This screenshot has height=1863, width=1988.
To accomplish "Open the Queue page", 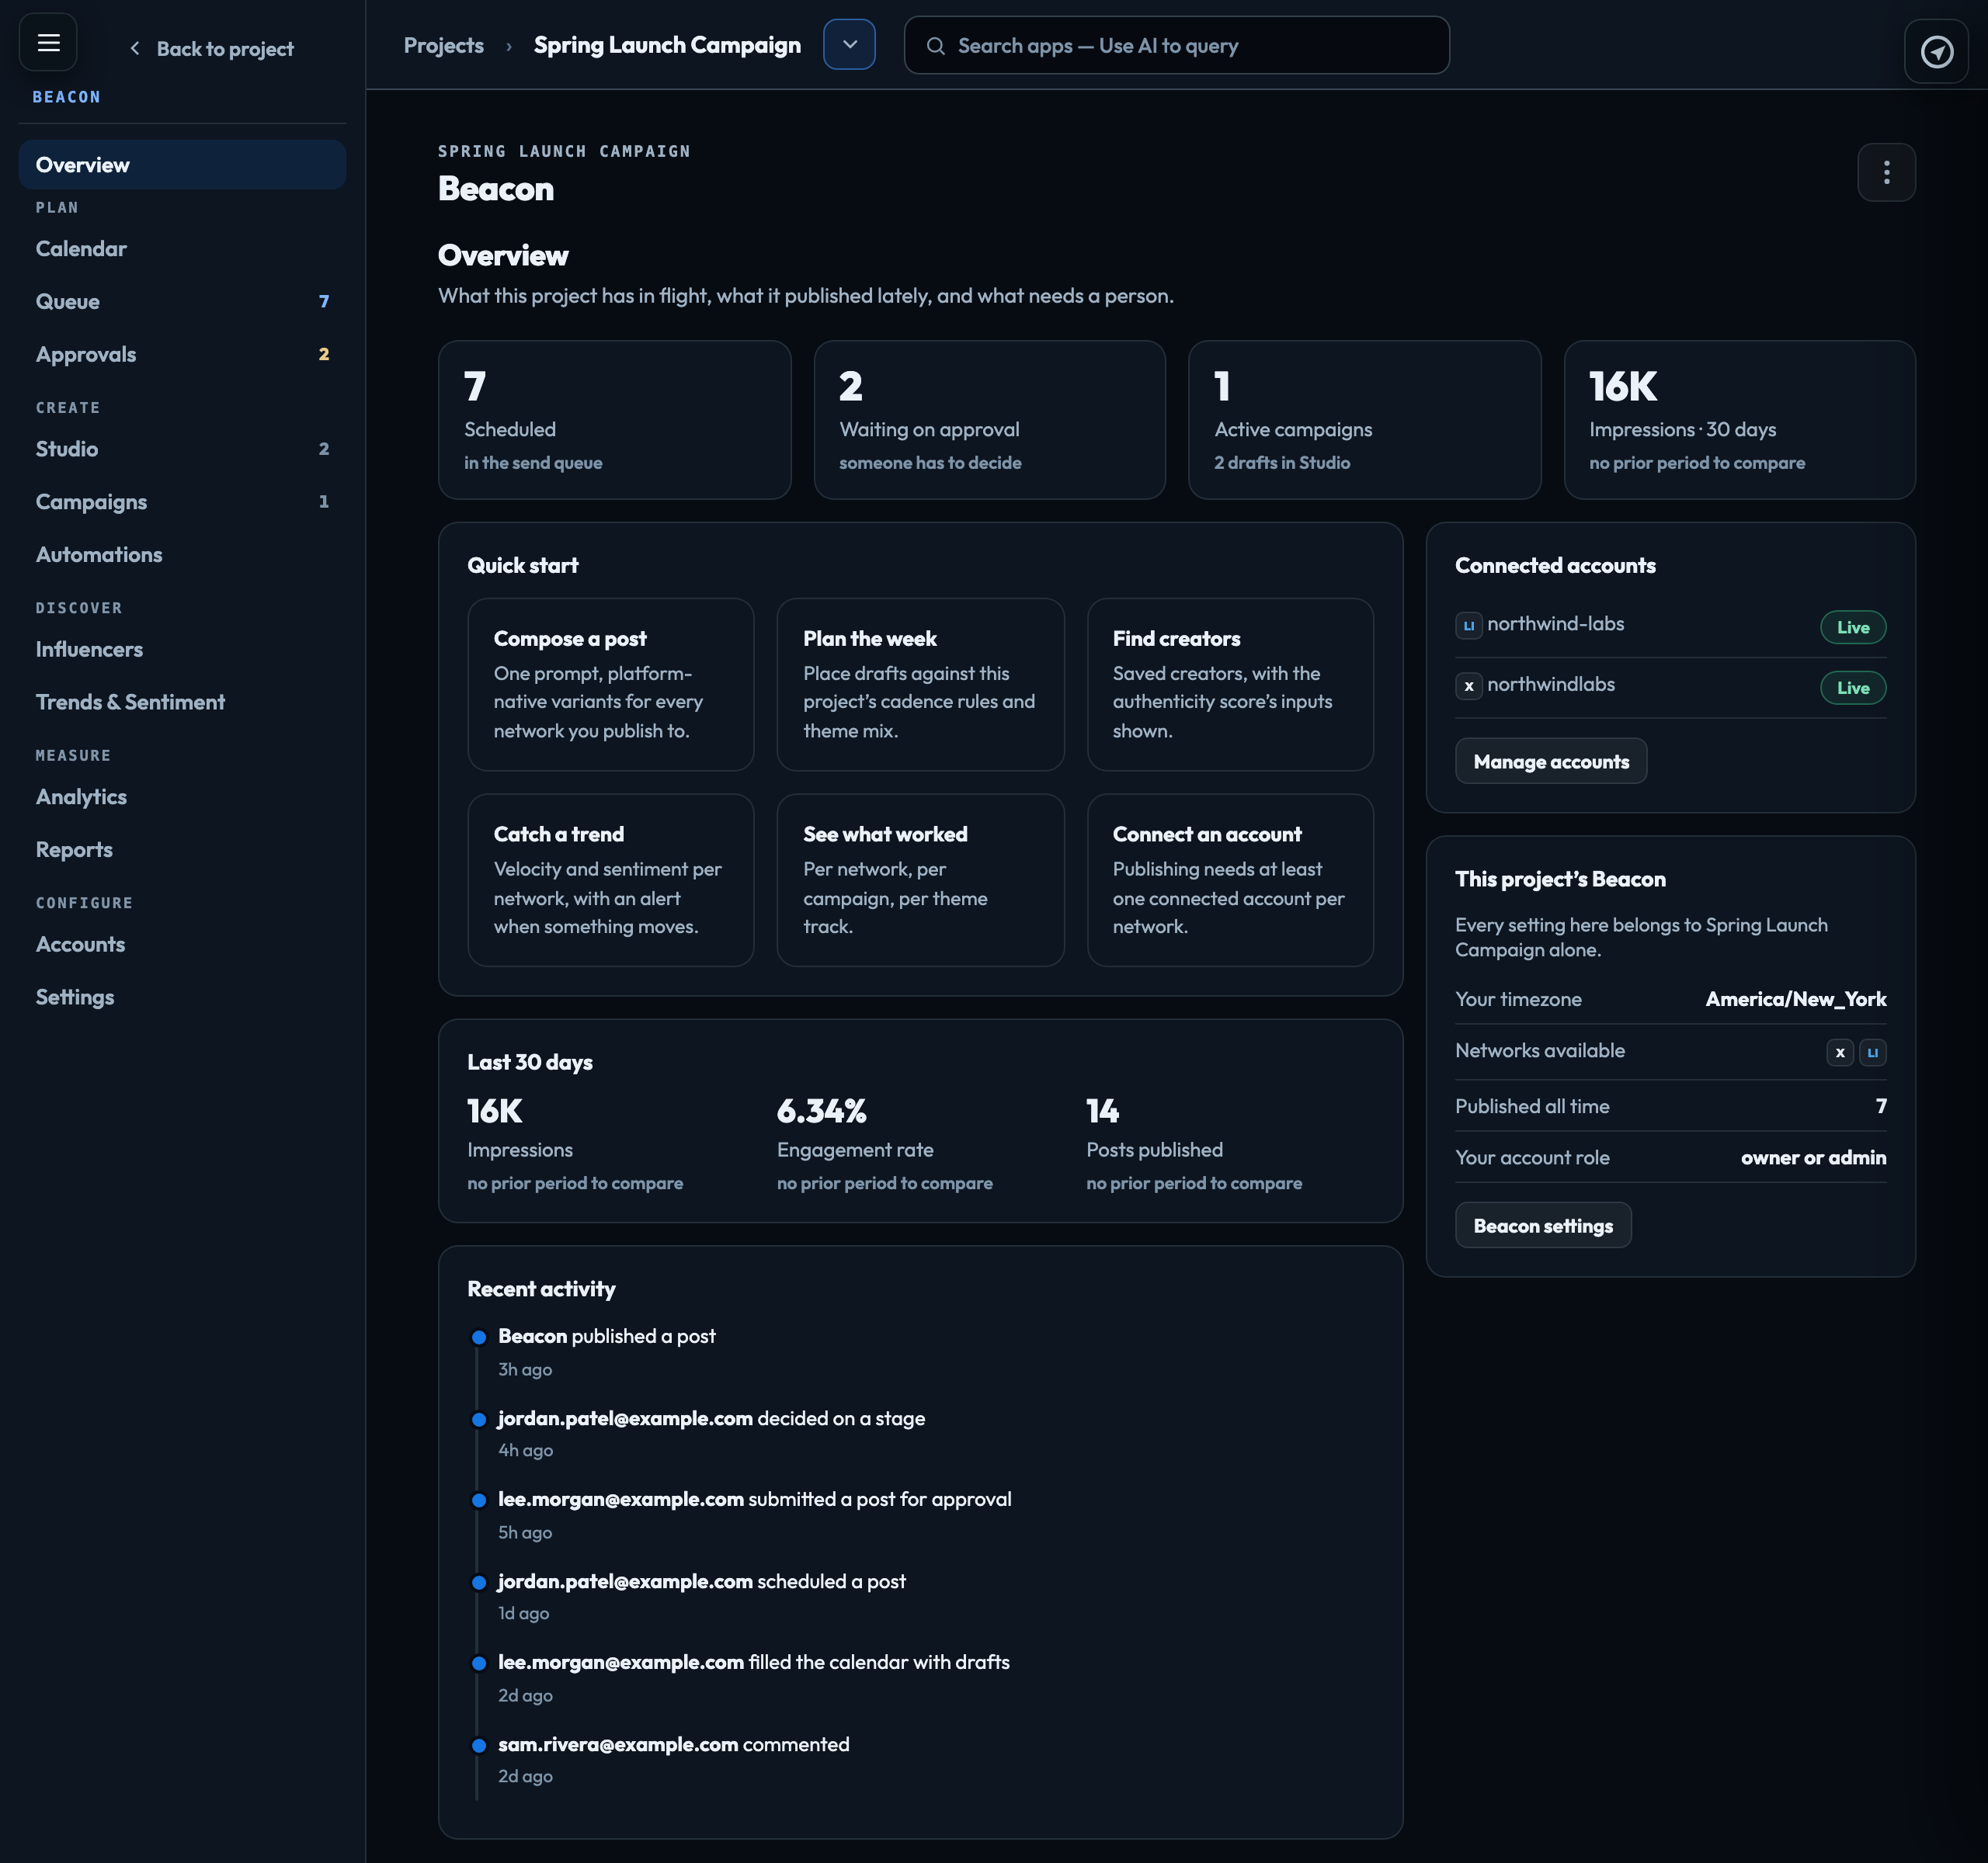I will point(182,301).
